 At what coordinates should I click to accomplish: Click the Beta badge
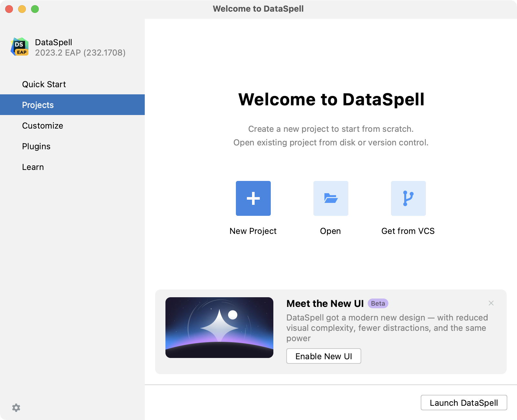click(378, 303)
